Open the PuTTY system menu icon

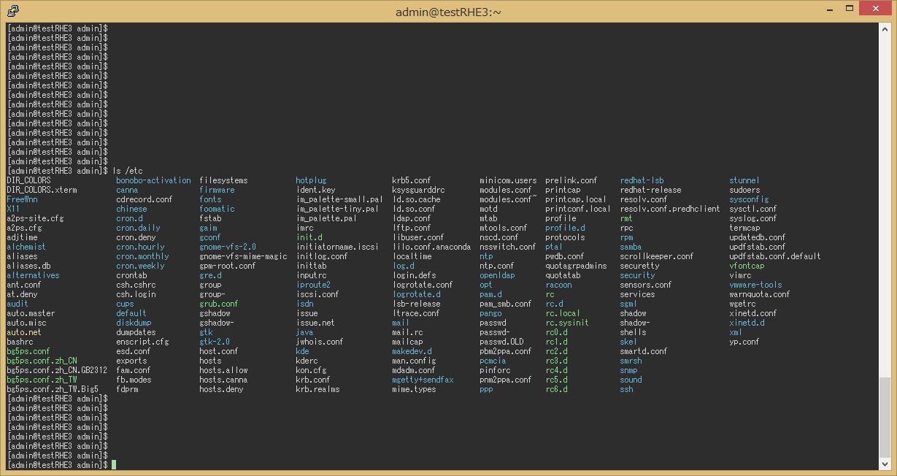tap(12, 11)
